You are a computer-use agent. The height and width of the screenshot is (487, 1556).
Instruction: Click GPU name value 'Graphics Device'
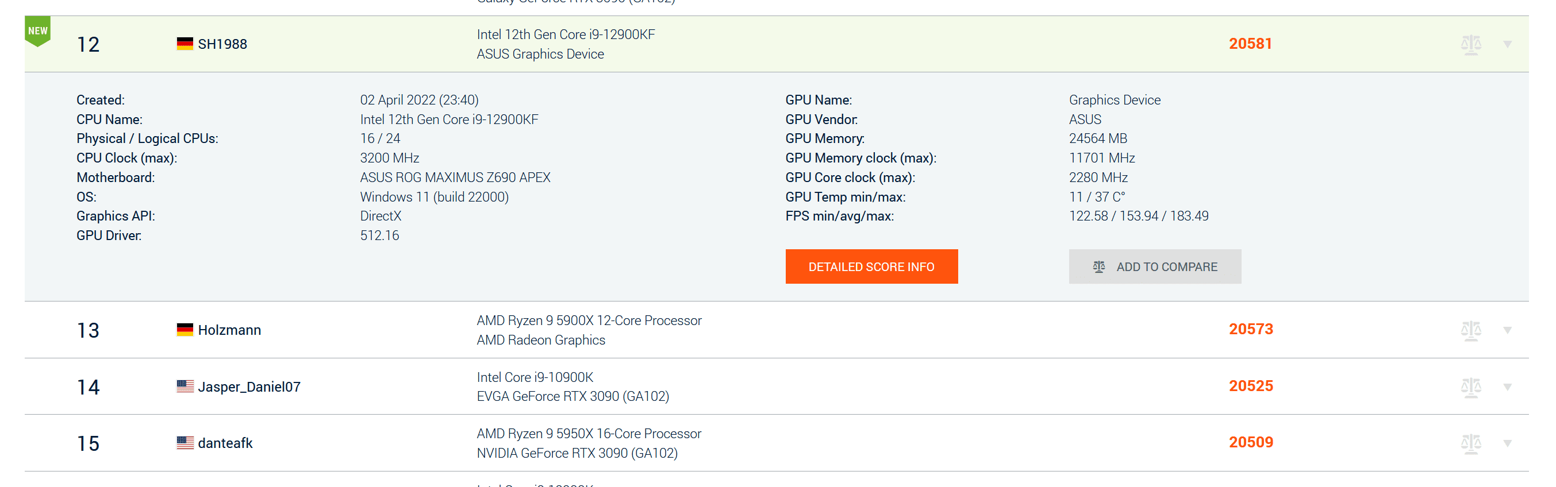tap(1115, 100)
